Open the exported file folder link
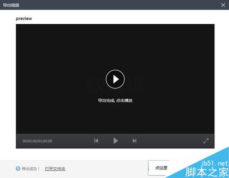Screen dimensions: 229x178 [55, 169]
